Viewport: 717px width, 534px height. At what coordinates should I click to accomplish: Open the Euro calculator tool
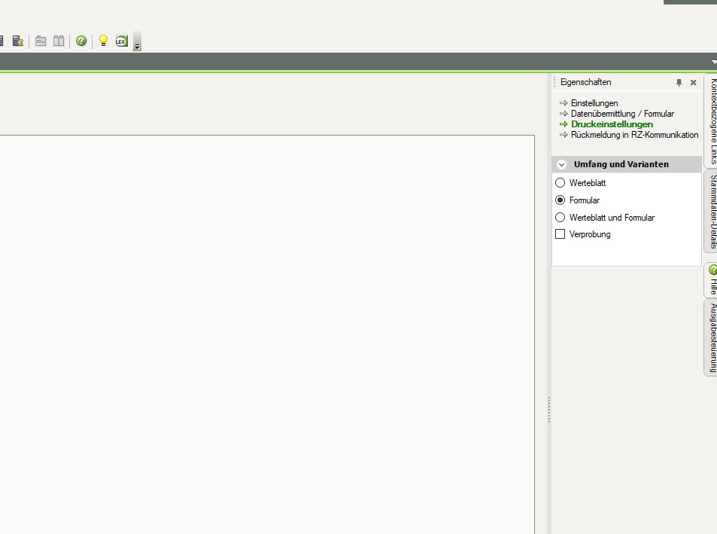18,41
